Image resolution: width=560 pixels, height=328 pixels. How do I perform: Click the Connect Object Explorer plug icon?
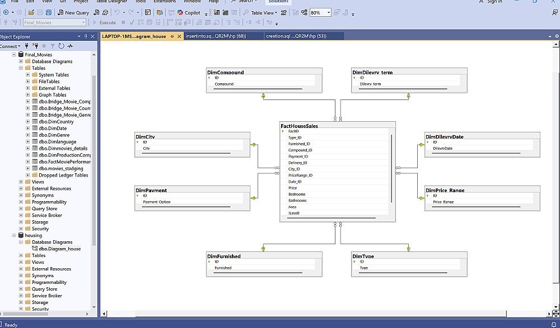pyautogui.click(x=26, y=46)
